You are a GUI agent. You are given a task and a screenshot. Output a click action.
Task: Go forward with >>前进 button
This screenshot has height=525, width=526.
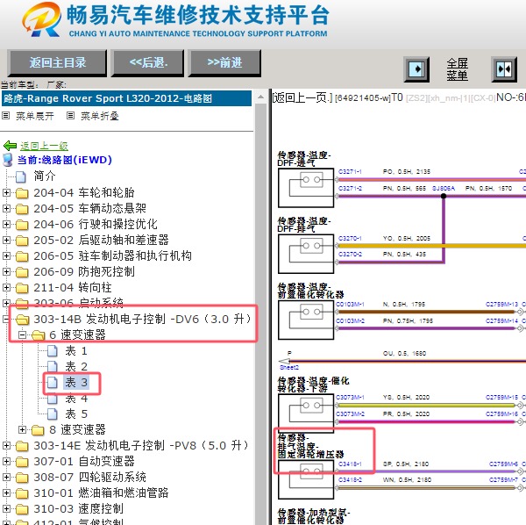tap(224, 63)
